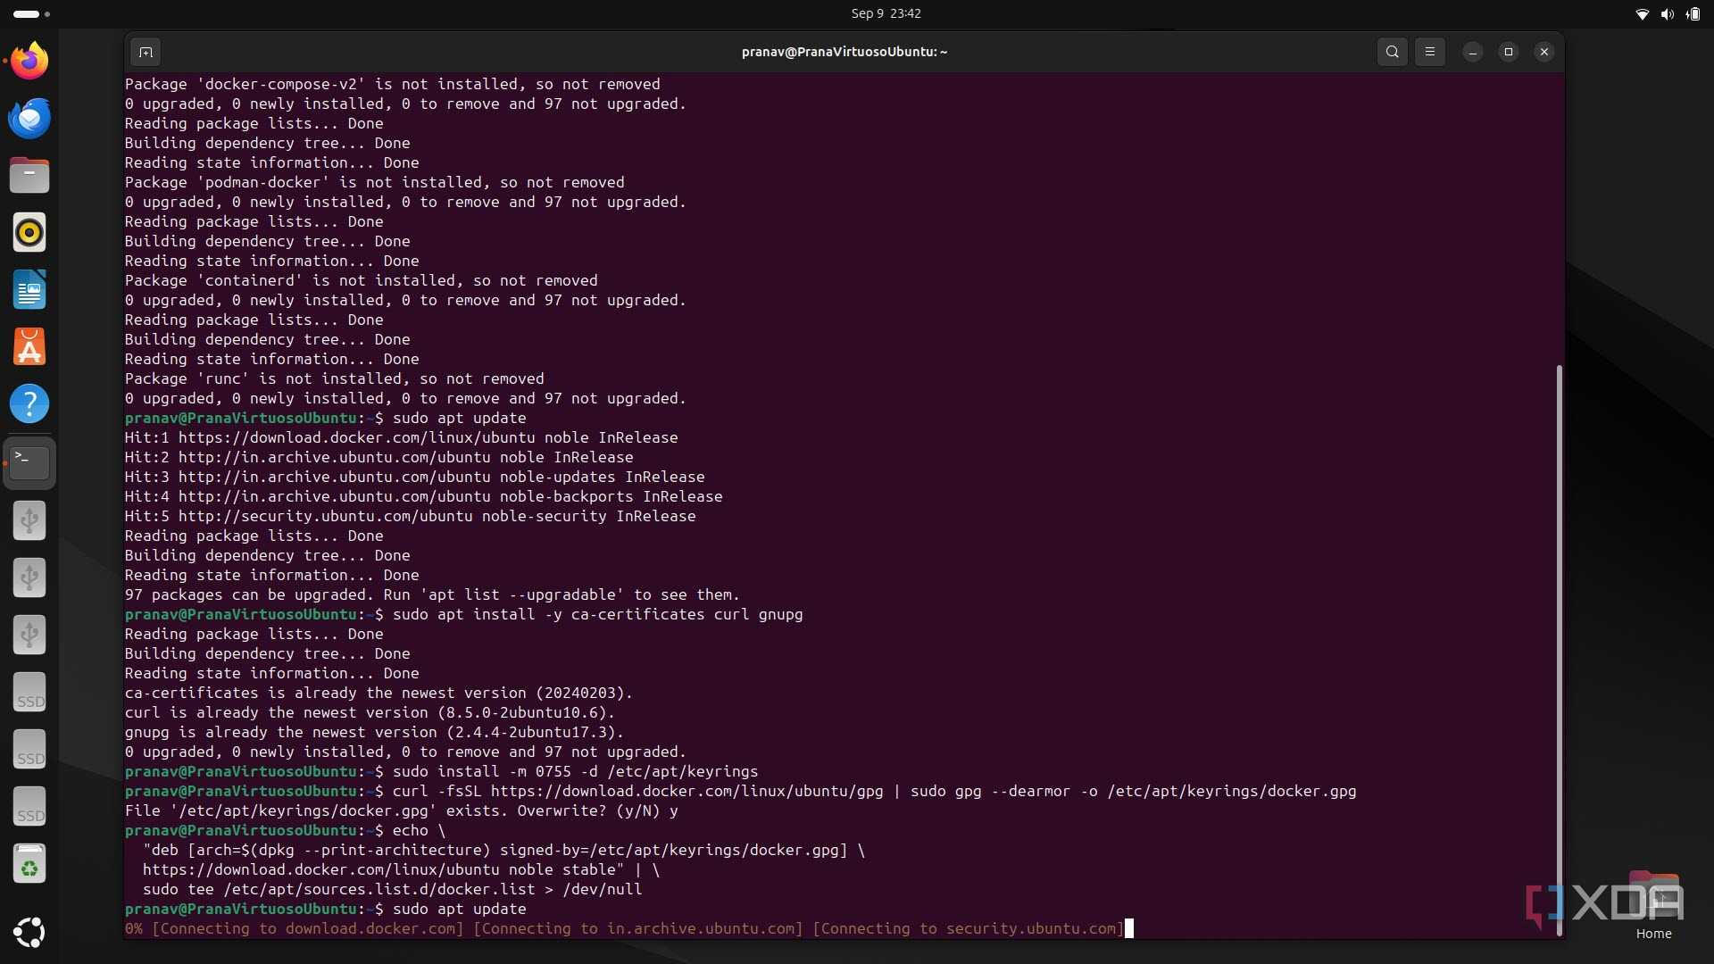Select the Terminal icon in dock

[29, 462]
